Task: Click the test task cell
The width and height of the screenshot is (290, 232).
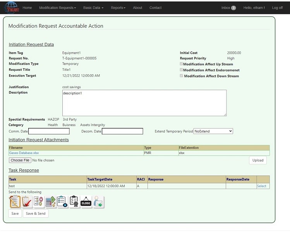Action: [x=48, y=186]
